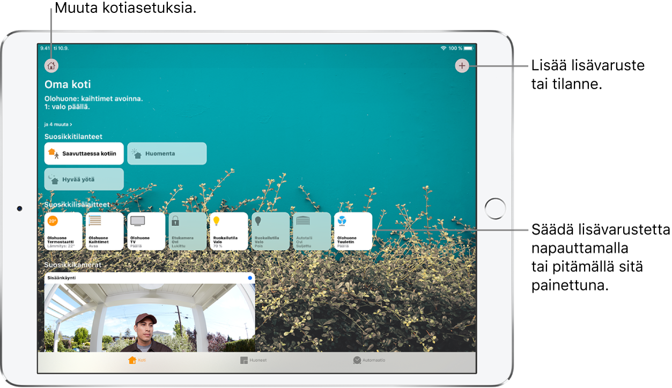Screen dimensions: 672x388
Task: Switch to the Automaatio tab
Action: [369, 360]
